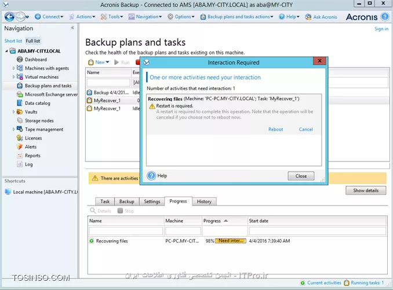Click the Name filter field in plans list
This screenshot has width=393, height=290.
click(108, 82)
